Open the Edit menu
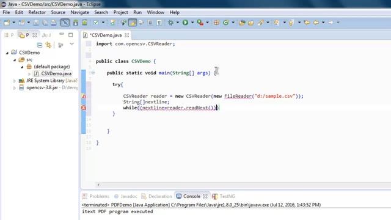The height and width of the screenshot is (220, 391). (19, 12)
